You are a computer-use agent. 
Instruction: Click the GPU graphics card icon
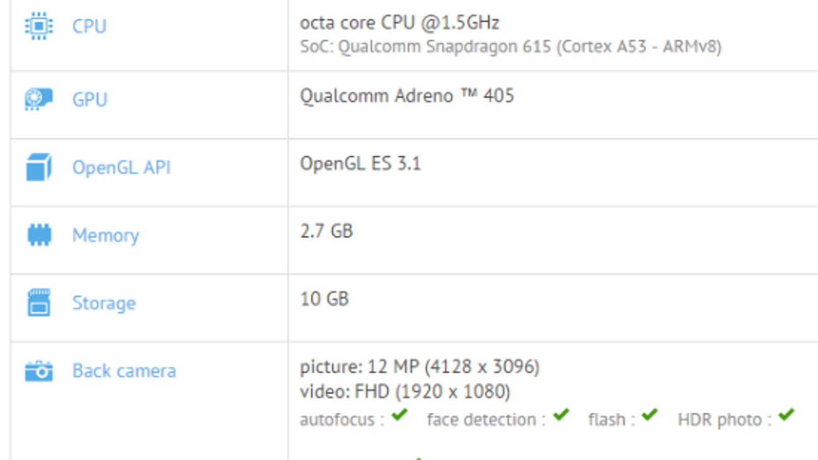tap(39, 99)
